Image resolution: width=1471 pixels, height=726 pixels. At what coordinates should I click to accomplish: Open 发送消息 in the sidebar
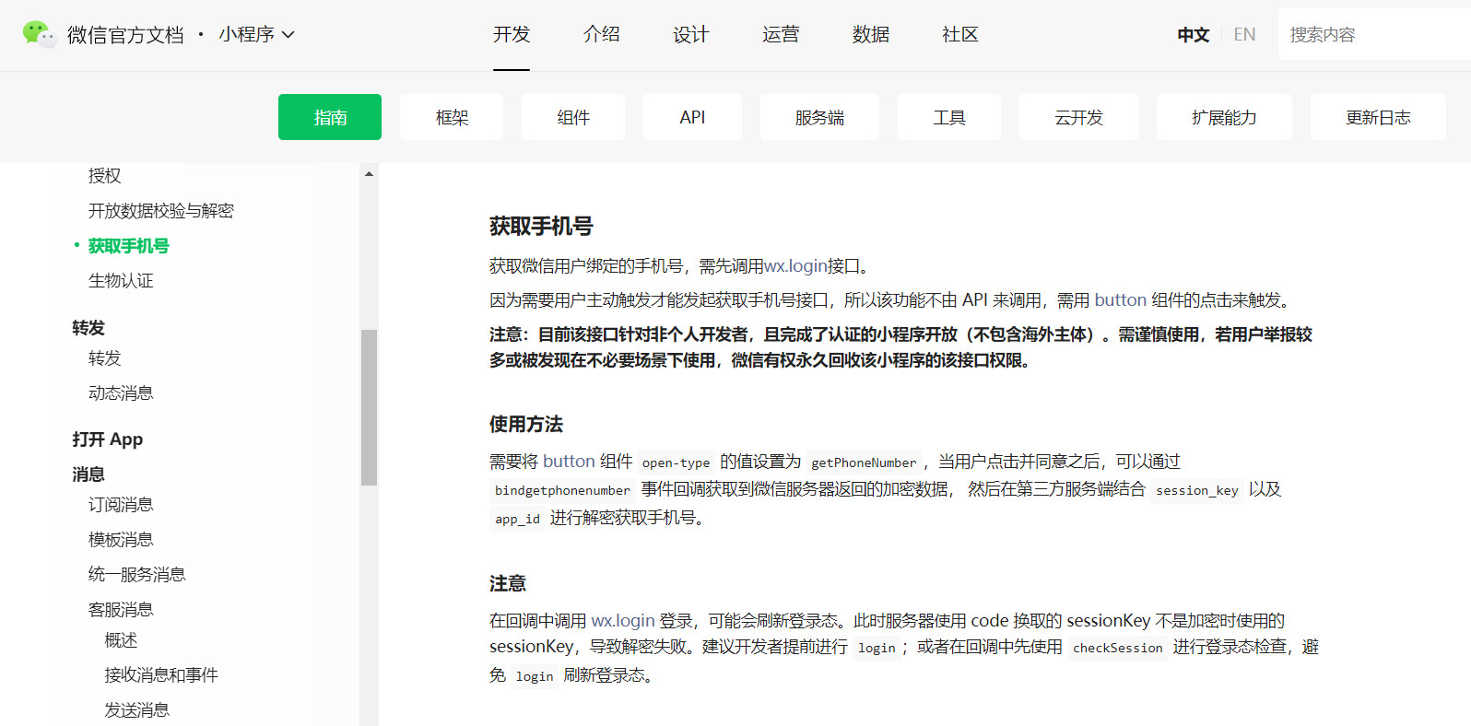(137, 710)
